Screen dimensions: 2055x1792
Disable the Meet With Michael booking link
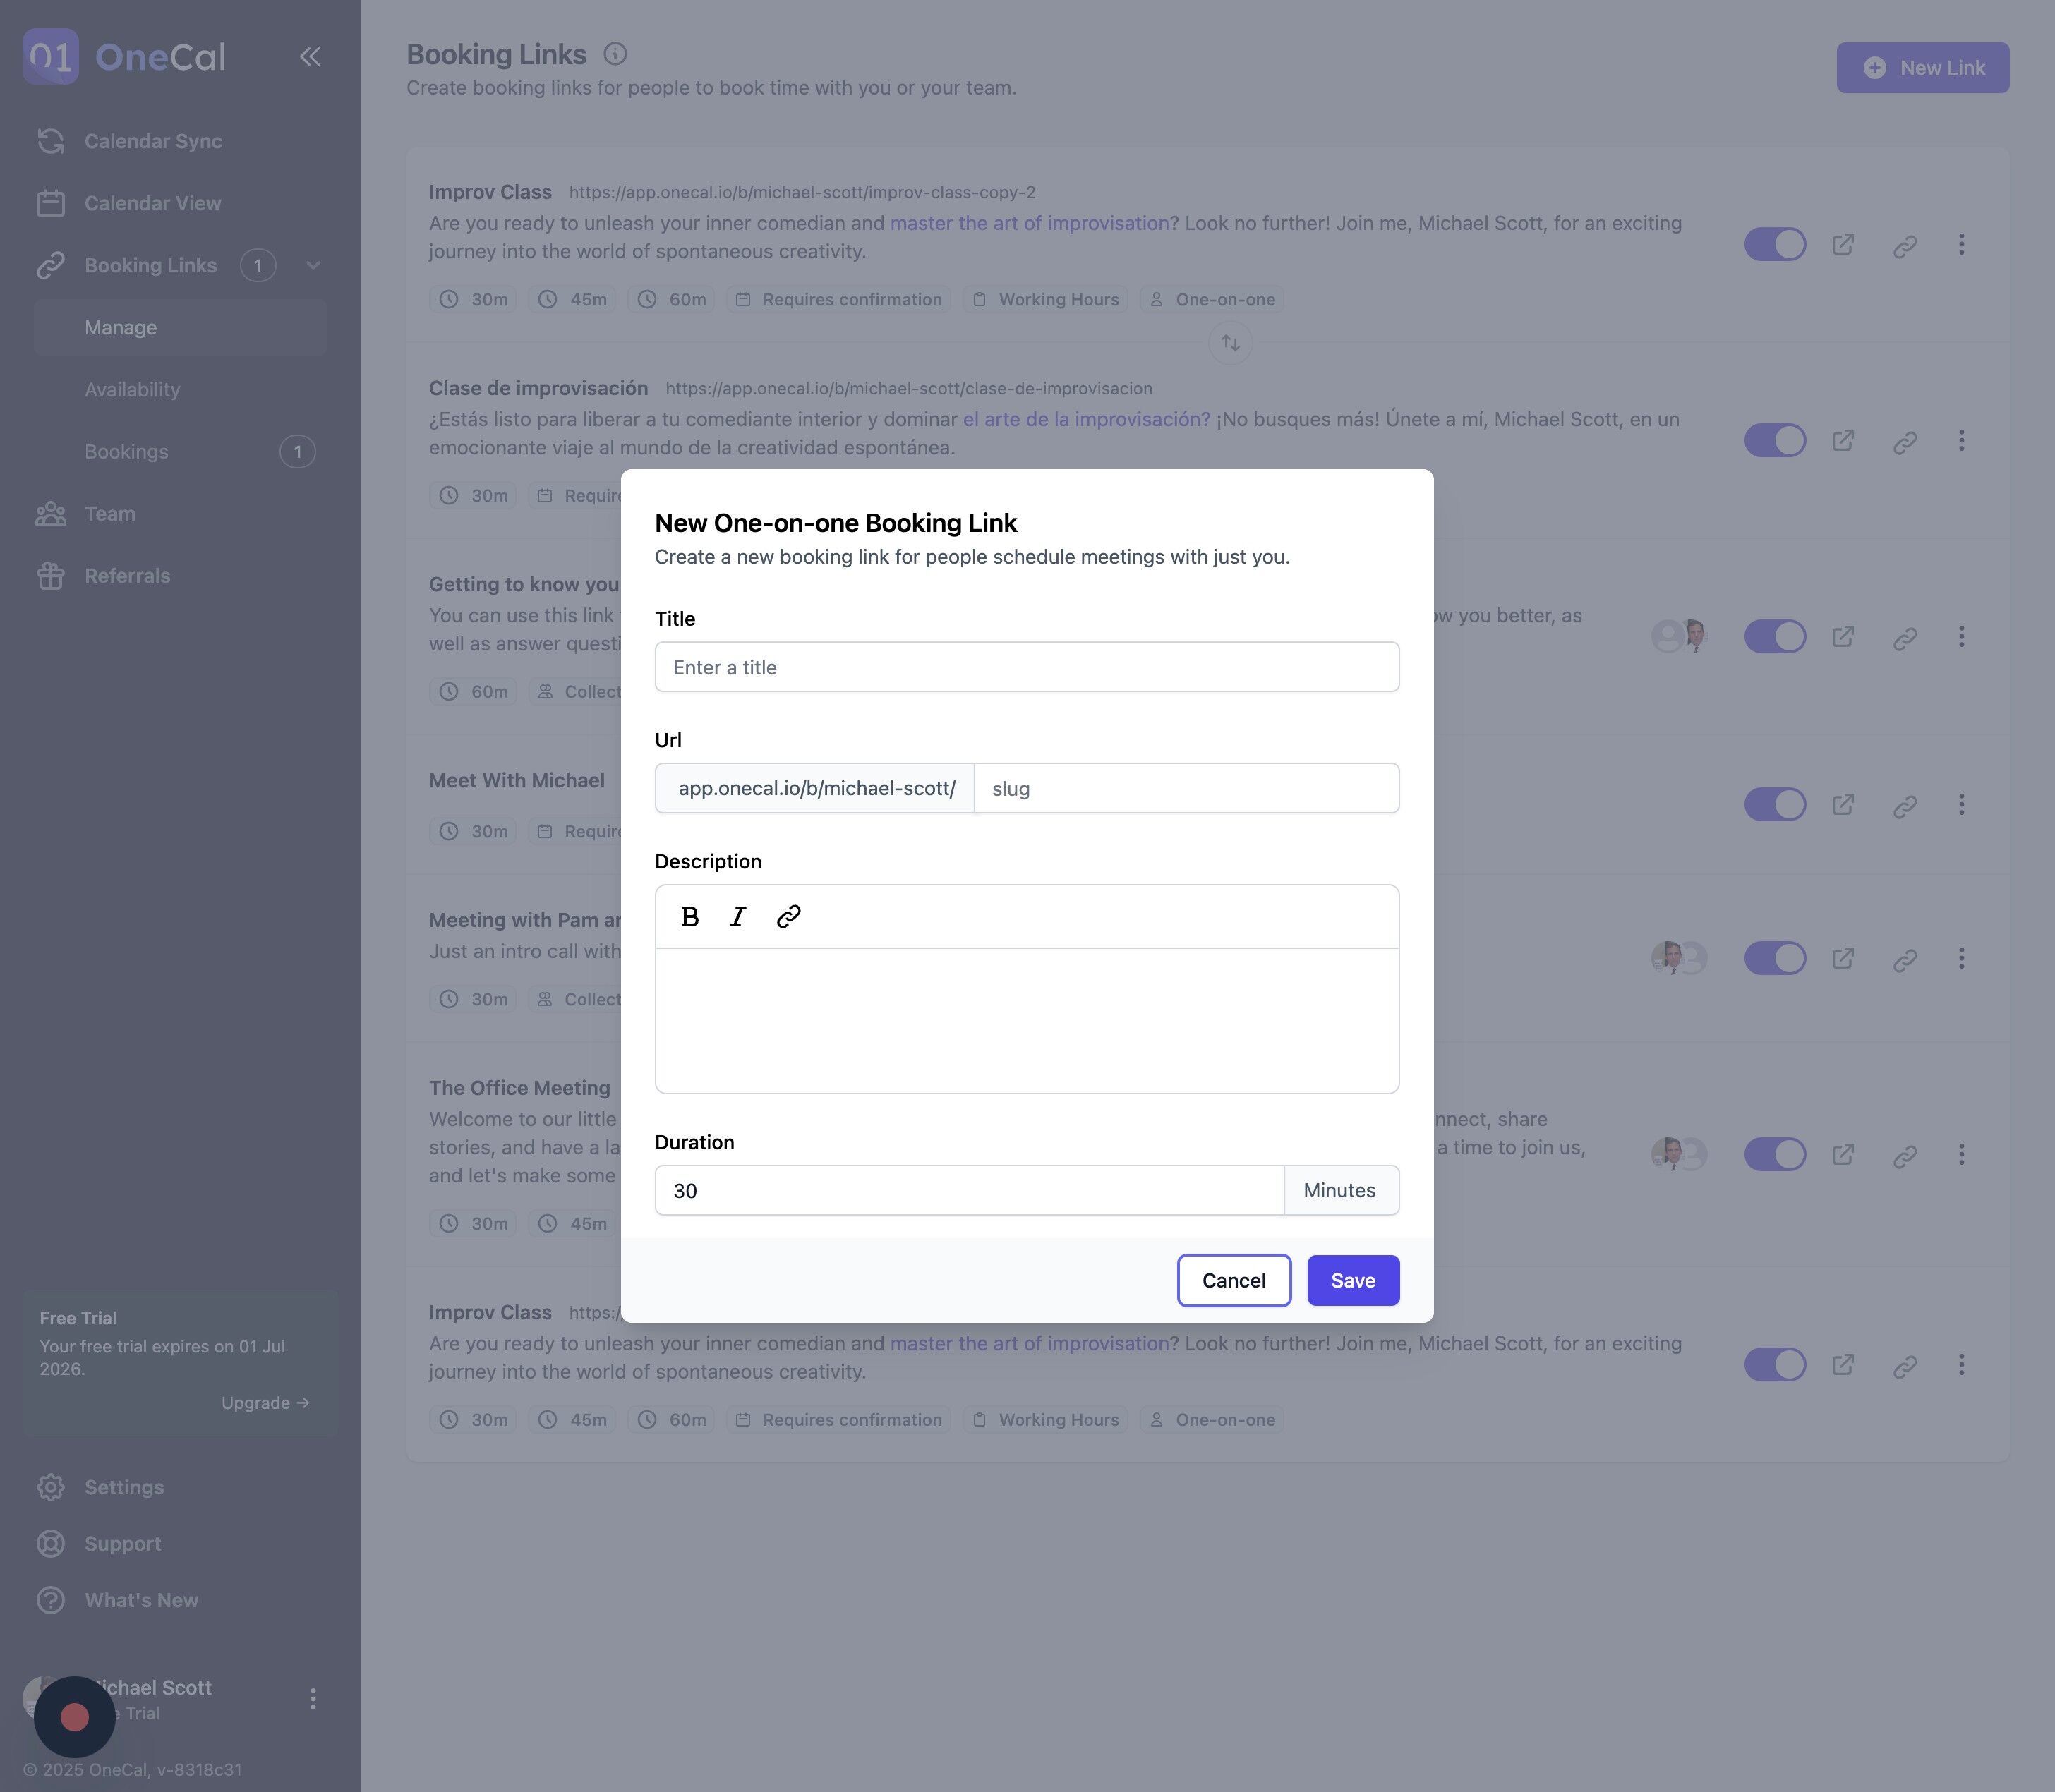1775,805
